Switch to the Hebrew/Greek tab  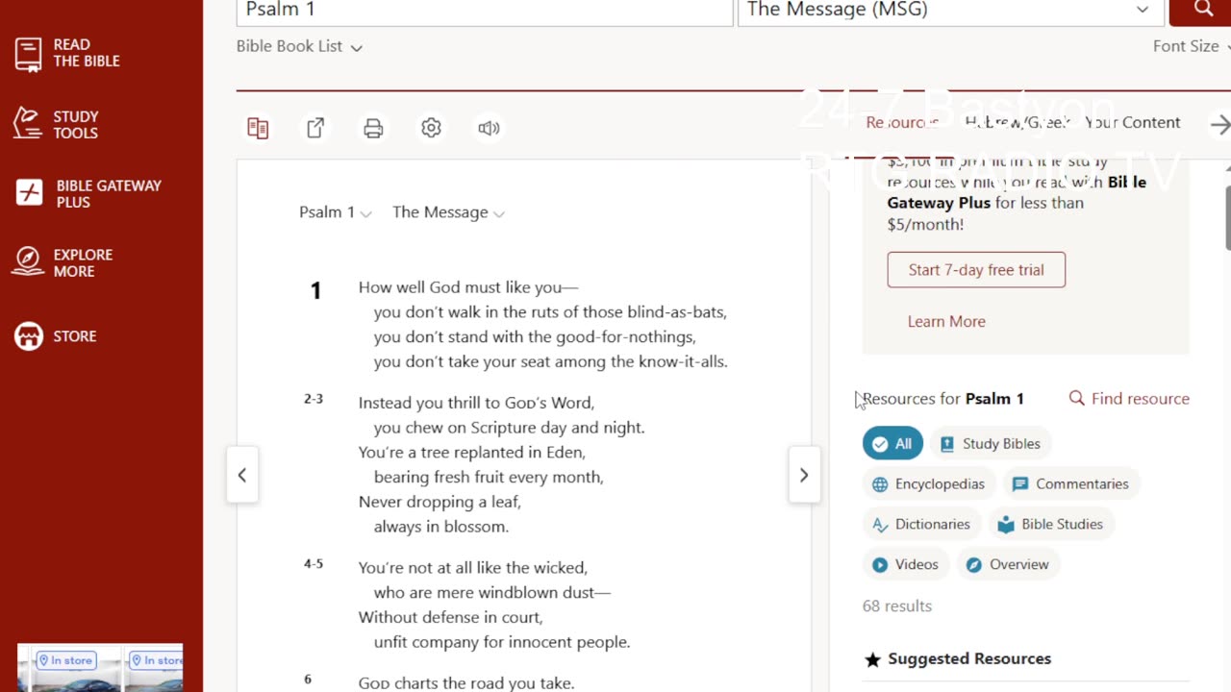[x=1017, y=122]
